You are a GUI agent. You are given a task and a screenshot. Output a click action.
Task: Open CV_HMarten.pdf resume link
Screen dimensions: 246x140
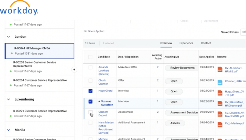tap(234, 124)
